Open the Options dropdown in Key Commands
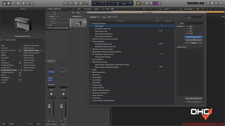 (x=95, y=17)
